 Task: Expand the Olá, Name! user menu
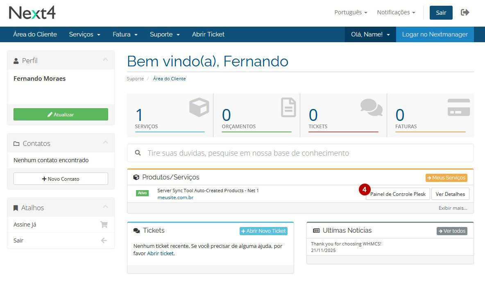pos(370,34)
